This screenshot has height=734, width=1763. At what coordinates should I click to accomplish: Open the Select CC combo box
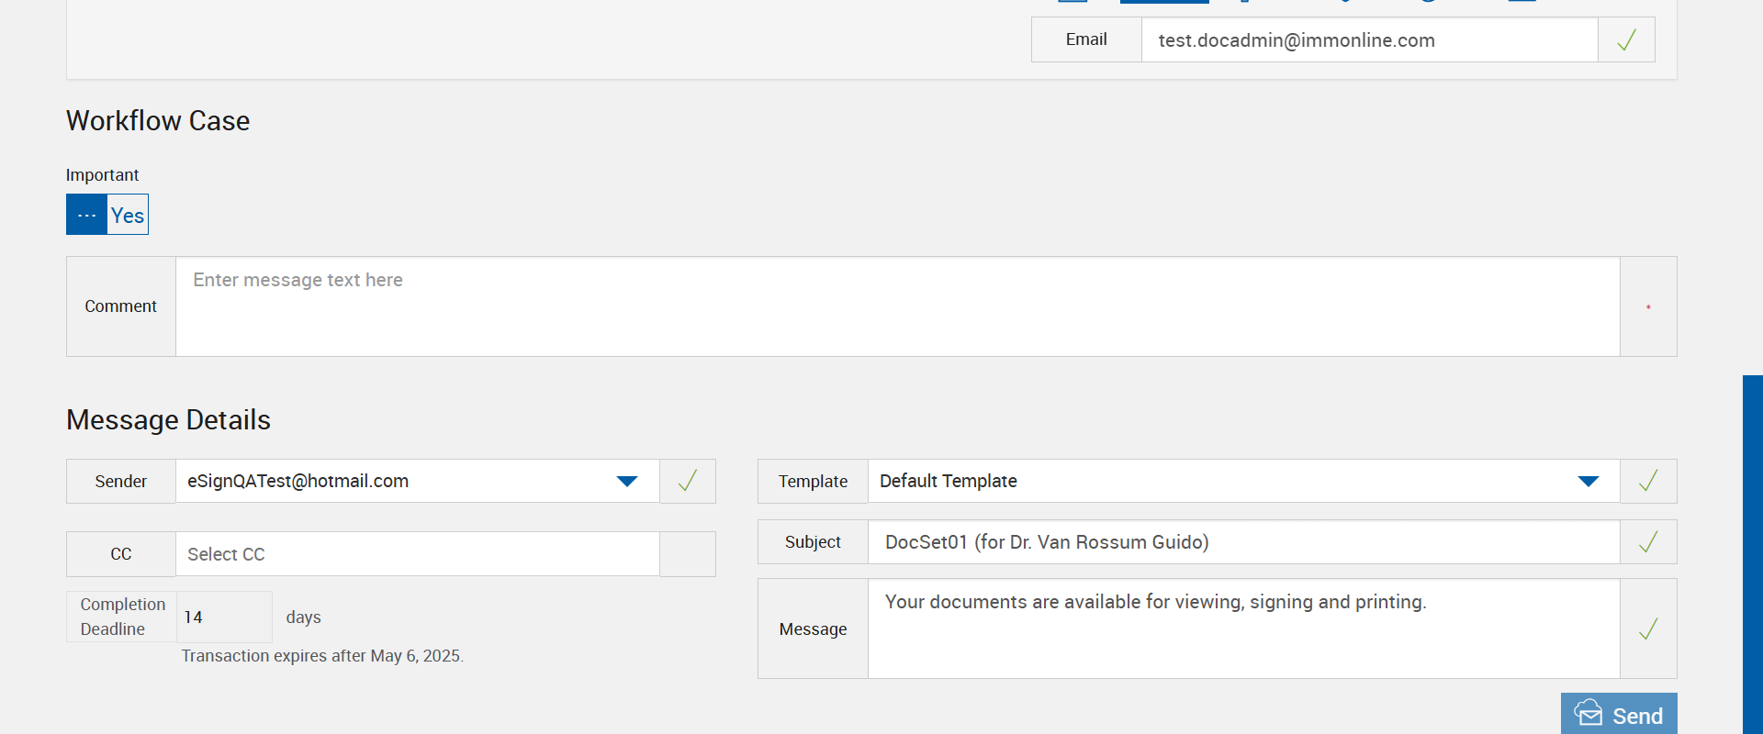[417, 554]
